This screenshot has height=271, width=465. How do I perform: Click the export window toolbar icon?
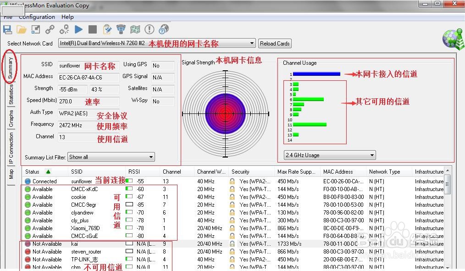pos(36,29)
